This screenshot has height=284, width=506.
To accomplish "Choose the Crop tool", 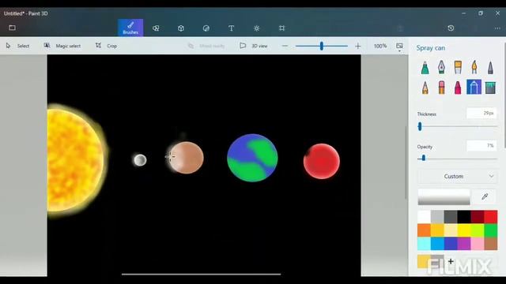I will pyautogui.click(x=106, y=46).
